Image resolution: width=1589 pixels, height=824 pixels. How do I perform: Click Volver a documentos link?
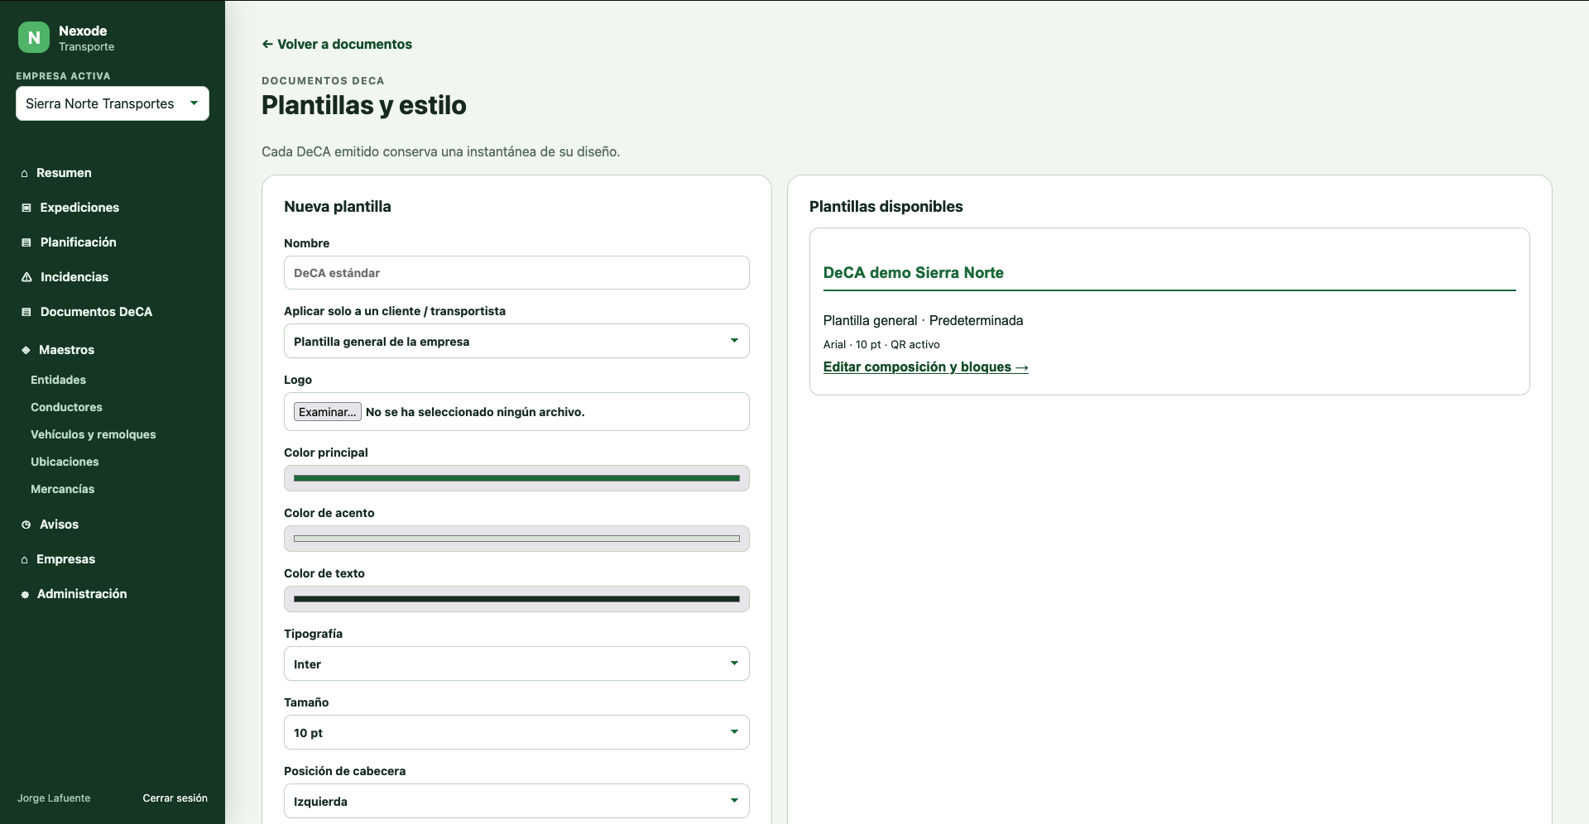(337, 45)
